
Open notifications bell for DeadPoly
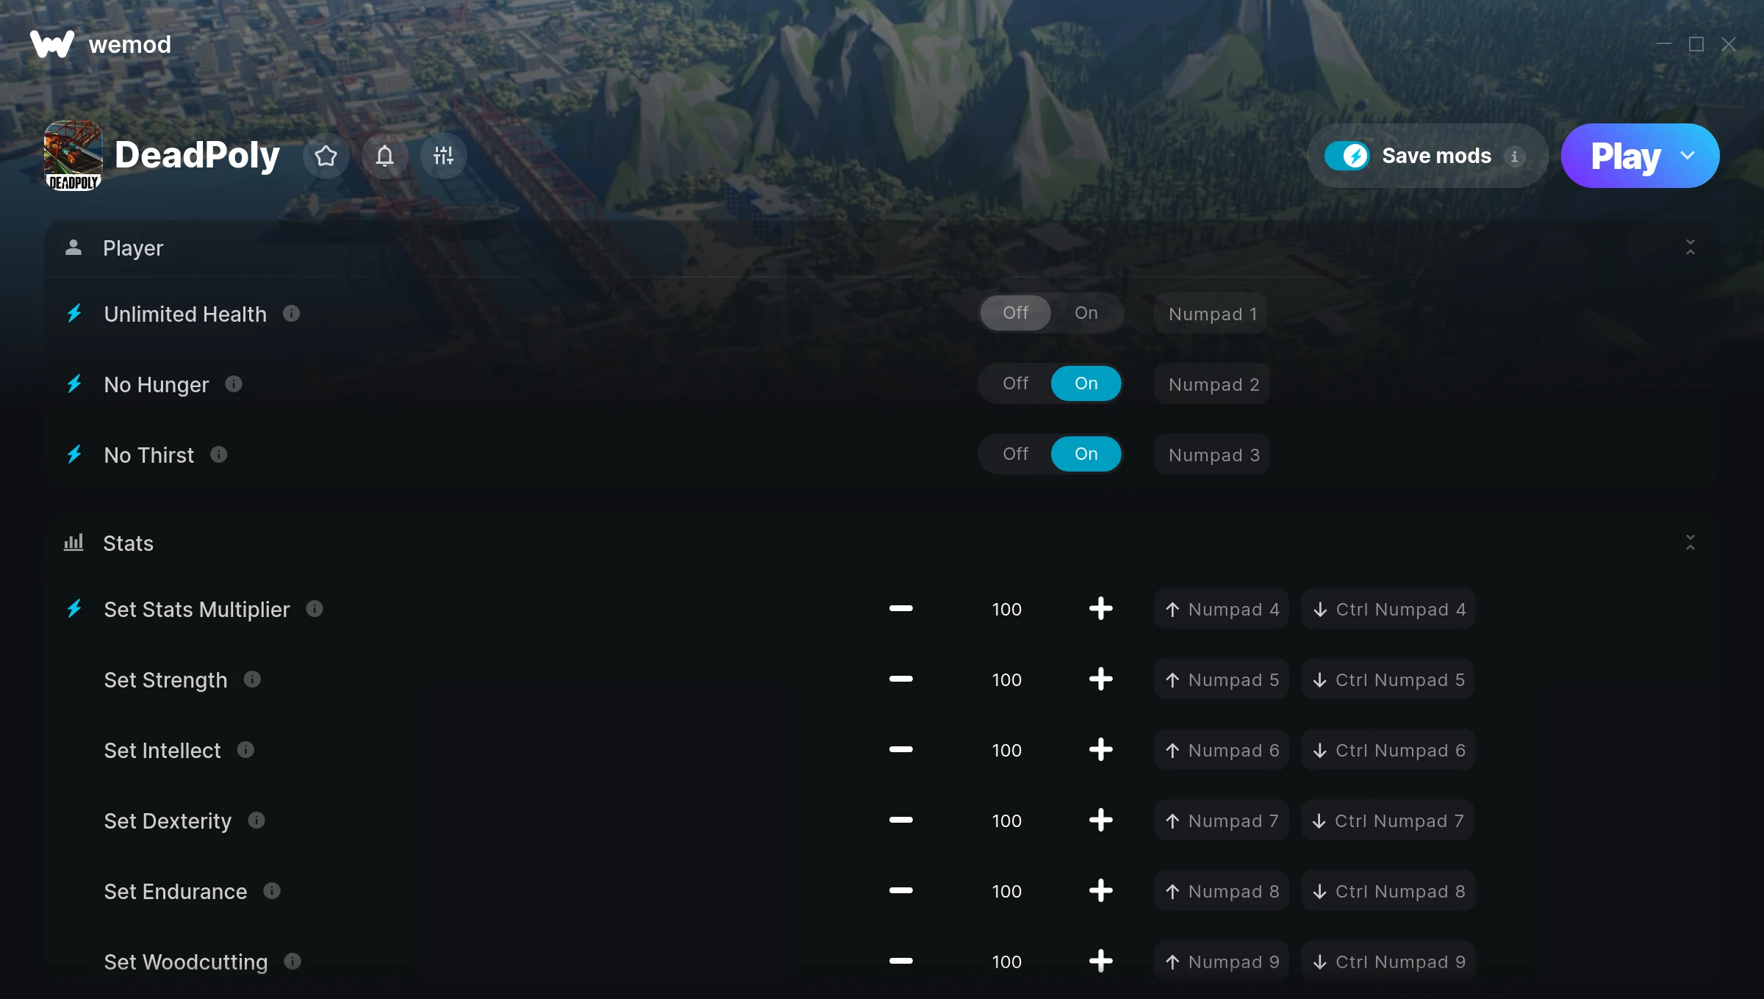(384, 156)
